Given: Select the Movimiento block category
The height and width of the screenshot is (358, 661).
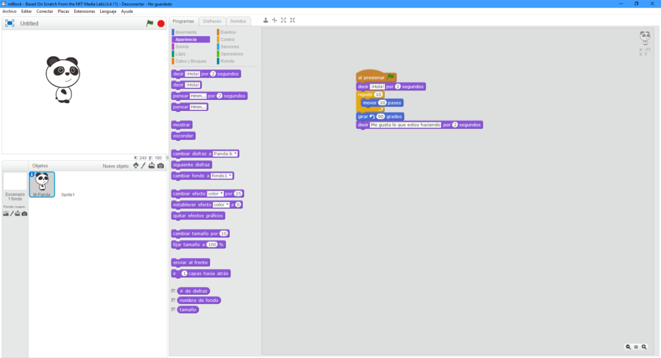Looking at the screenshot, I should [x=186, y=32].
